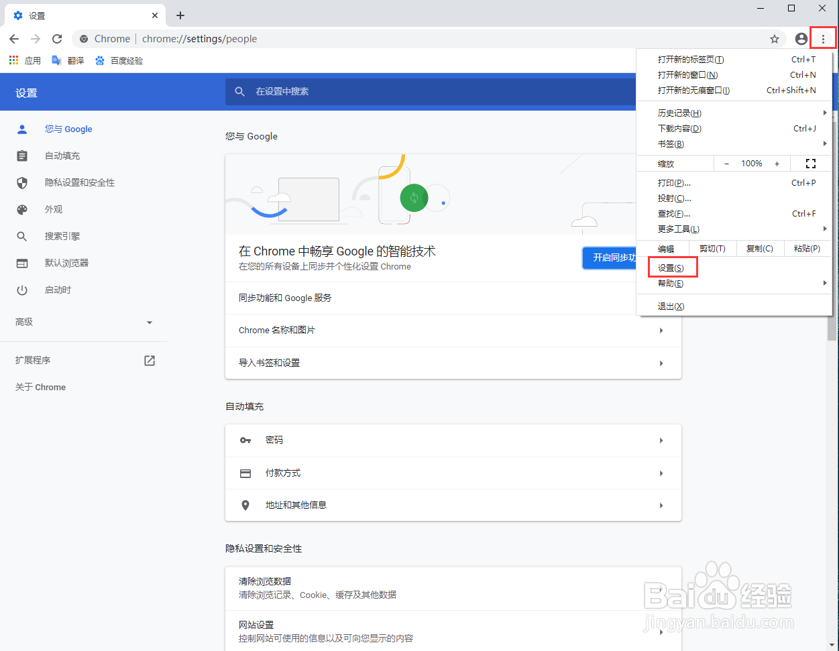Open the 密码 passwords row

pyautogui.click(x=453, y=440)
